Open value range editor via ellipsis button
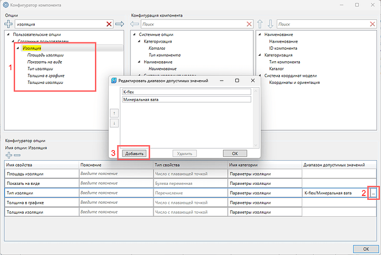The image size is (381, 255). 373,193
